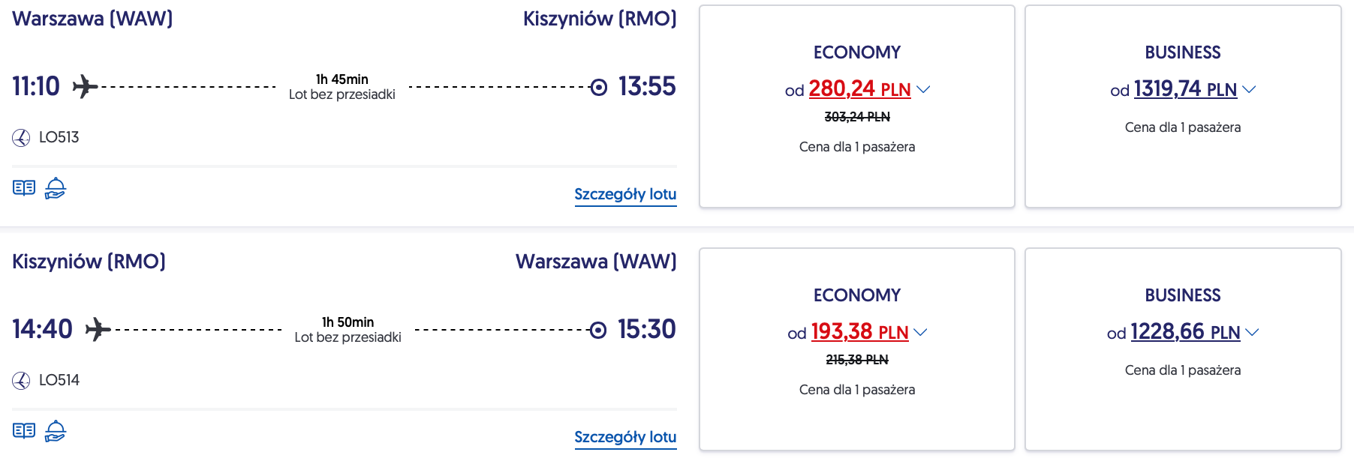The image size is (1354, 464).
Task: Click arrival marker icon before 13:55
Action: pyautogui.click(x=599, y=88)
